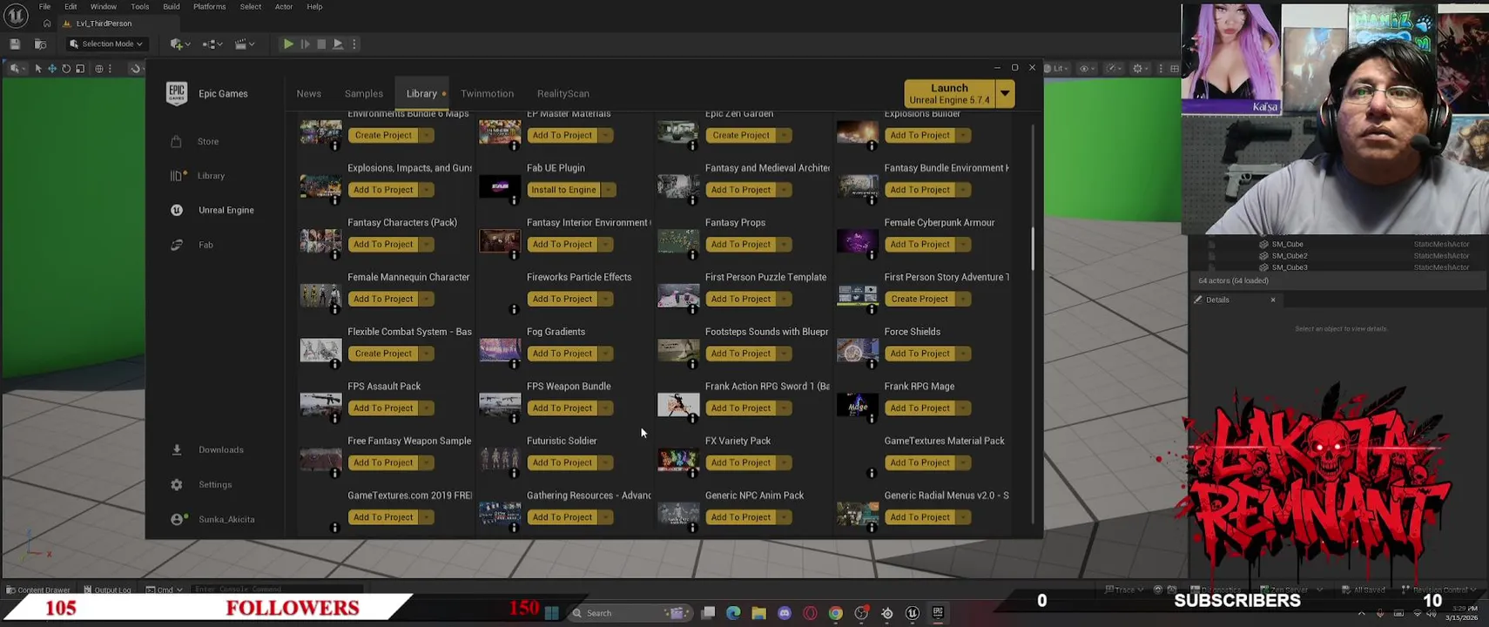
Task: Click the Stop simulation button
Action: (x=321, y=44)
